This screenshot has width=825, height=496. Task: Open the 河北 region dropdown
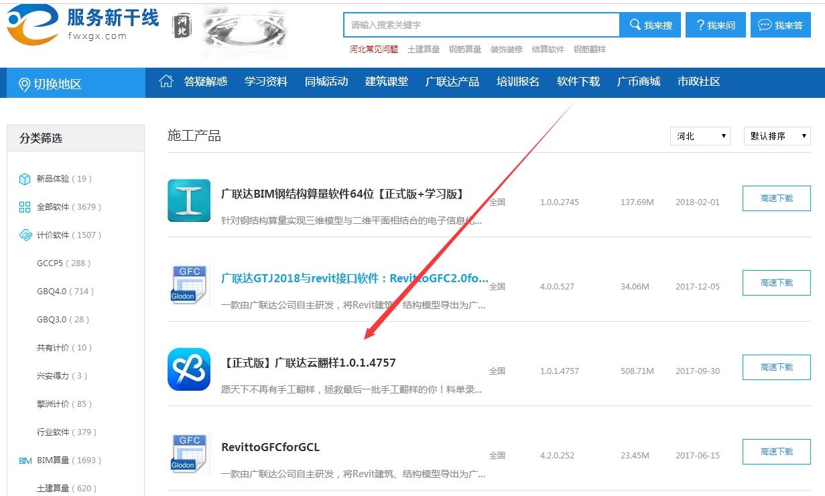700,136
